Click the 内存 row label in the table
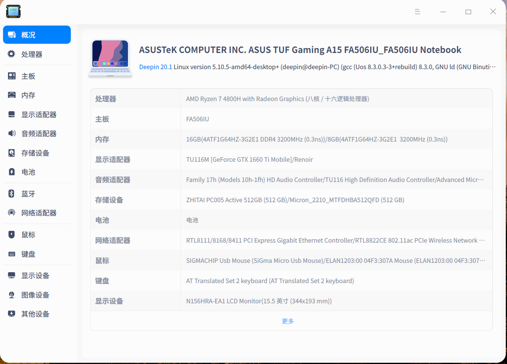Image resolution: width=507 pixels, height=364 pixels. [102, 139]
